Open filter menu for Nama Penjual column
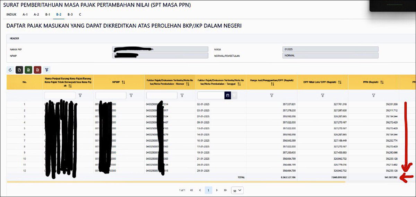The width and height of the screenshot is (416, 197). pyautogui.click(x=80, y=95)
